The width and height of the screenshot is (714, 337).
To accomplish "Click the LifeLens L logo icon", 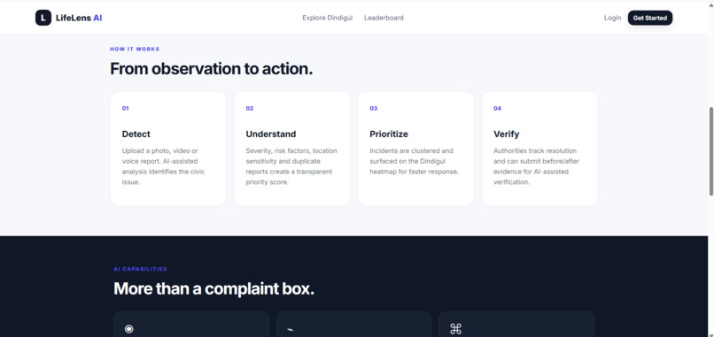I will pos(43,18).
